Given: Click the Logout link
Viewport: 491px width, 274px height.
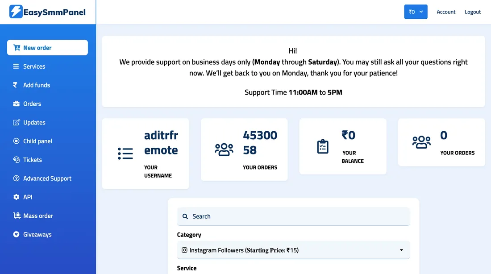Looking at the screenshot, I should (473, 12).
